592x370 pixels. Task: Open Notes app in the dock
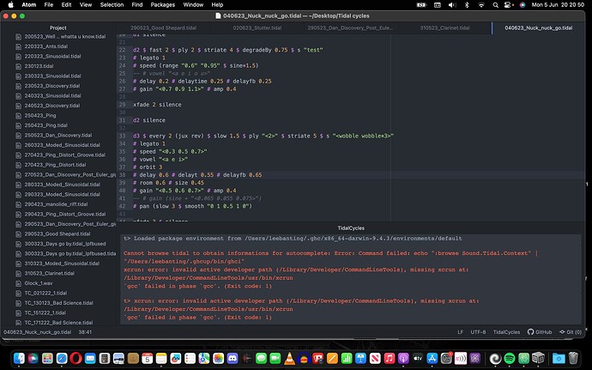coord(161,358)
